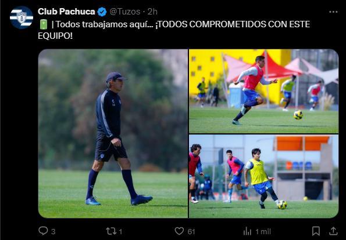346x240 pixels.
Task: Open the coach walking photo
Action: pos(113,133)
